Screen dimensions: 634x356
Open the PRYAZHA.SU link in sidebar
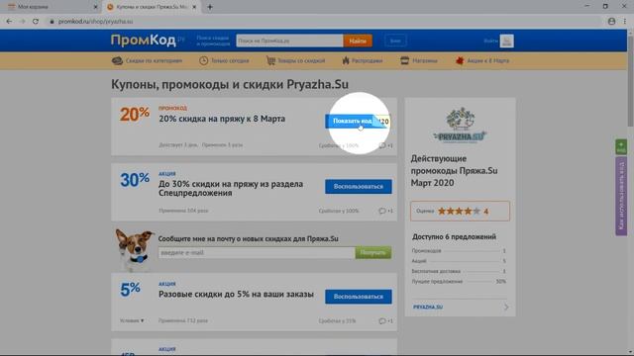[428, 308]
